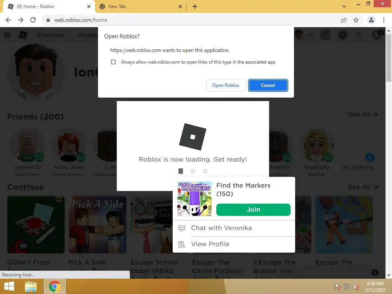Click Chrome taskbar icon
The height and width of the screenshot is (294, 392).
[x=55, y=286]
